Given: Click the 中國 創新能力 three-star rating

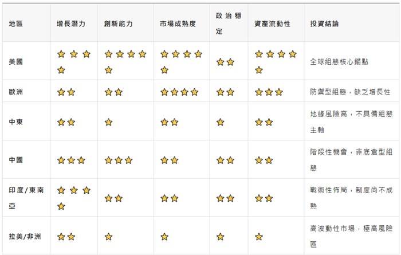Looking at the screenshot, I should tap(119, 160).
